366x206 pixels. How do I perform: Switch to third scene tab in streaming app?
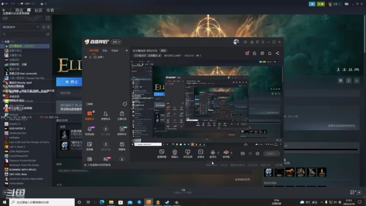click(x=114, y=50)
